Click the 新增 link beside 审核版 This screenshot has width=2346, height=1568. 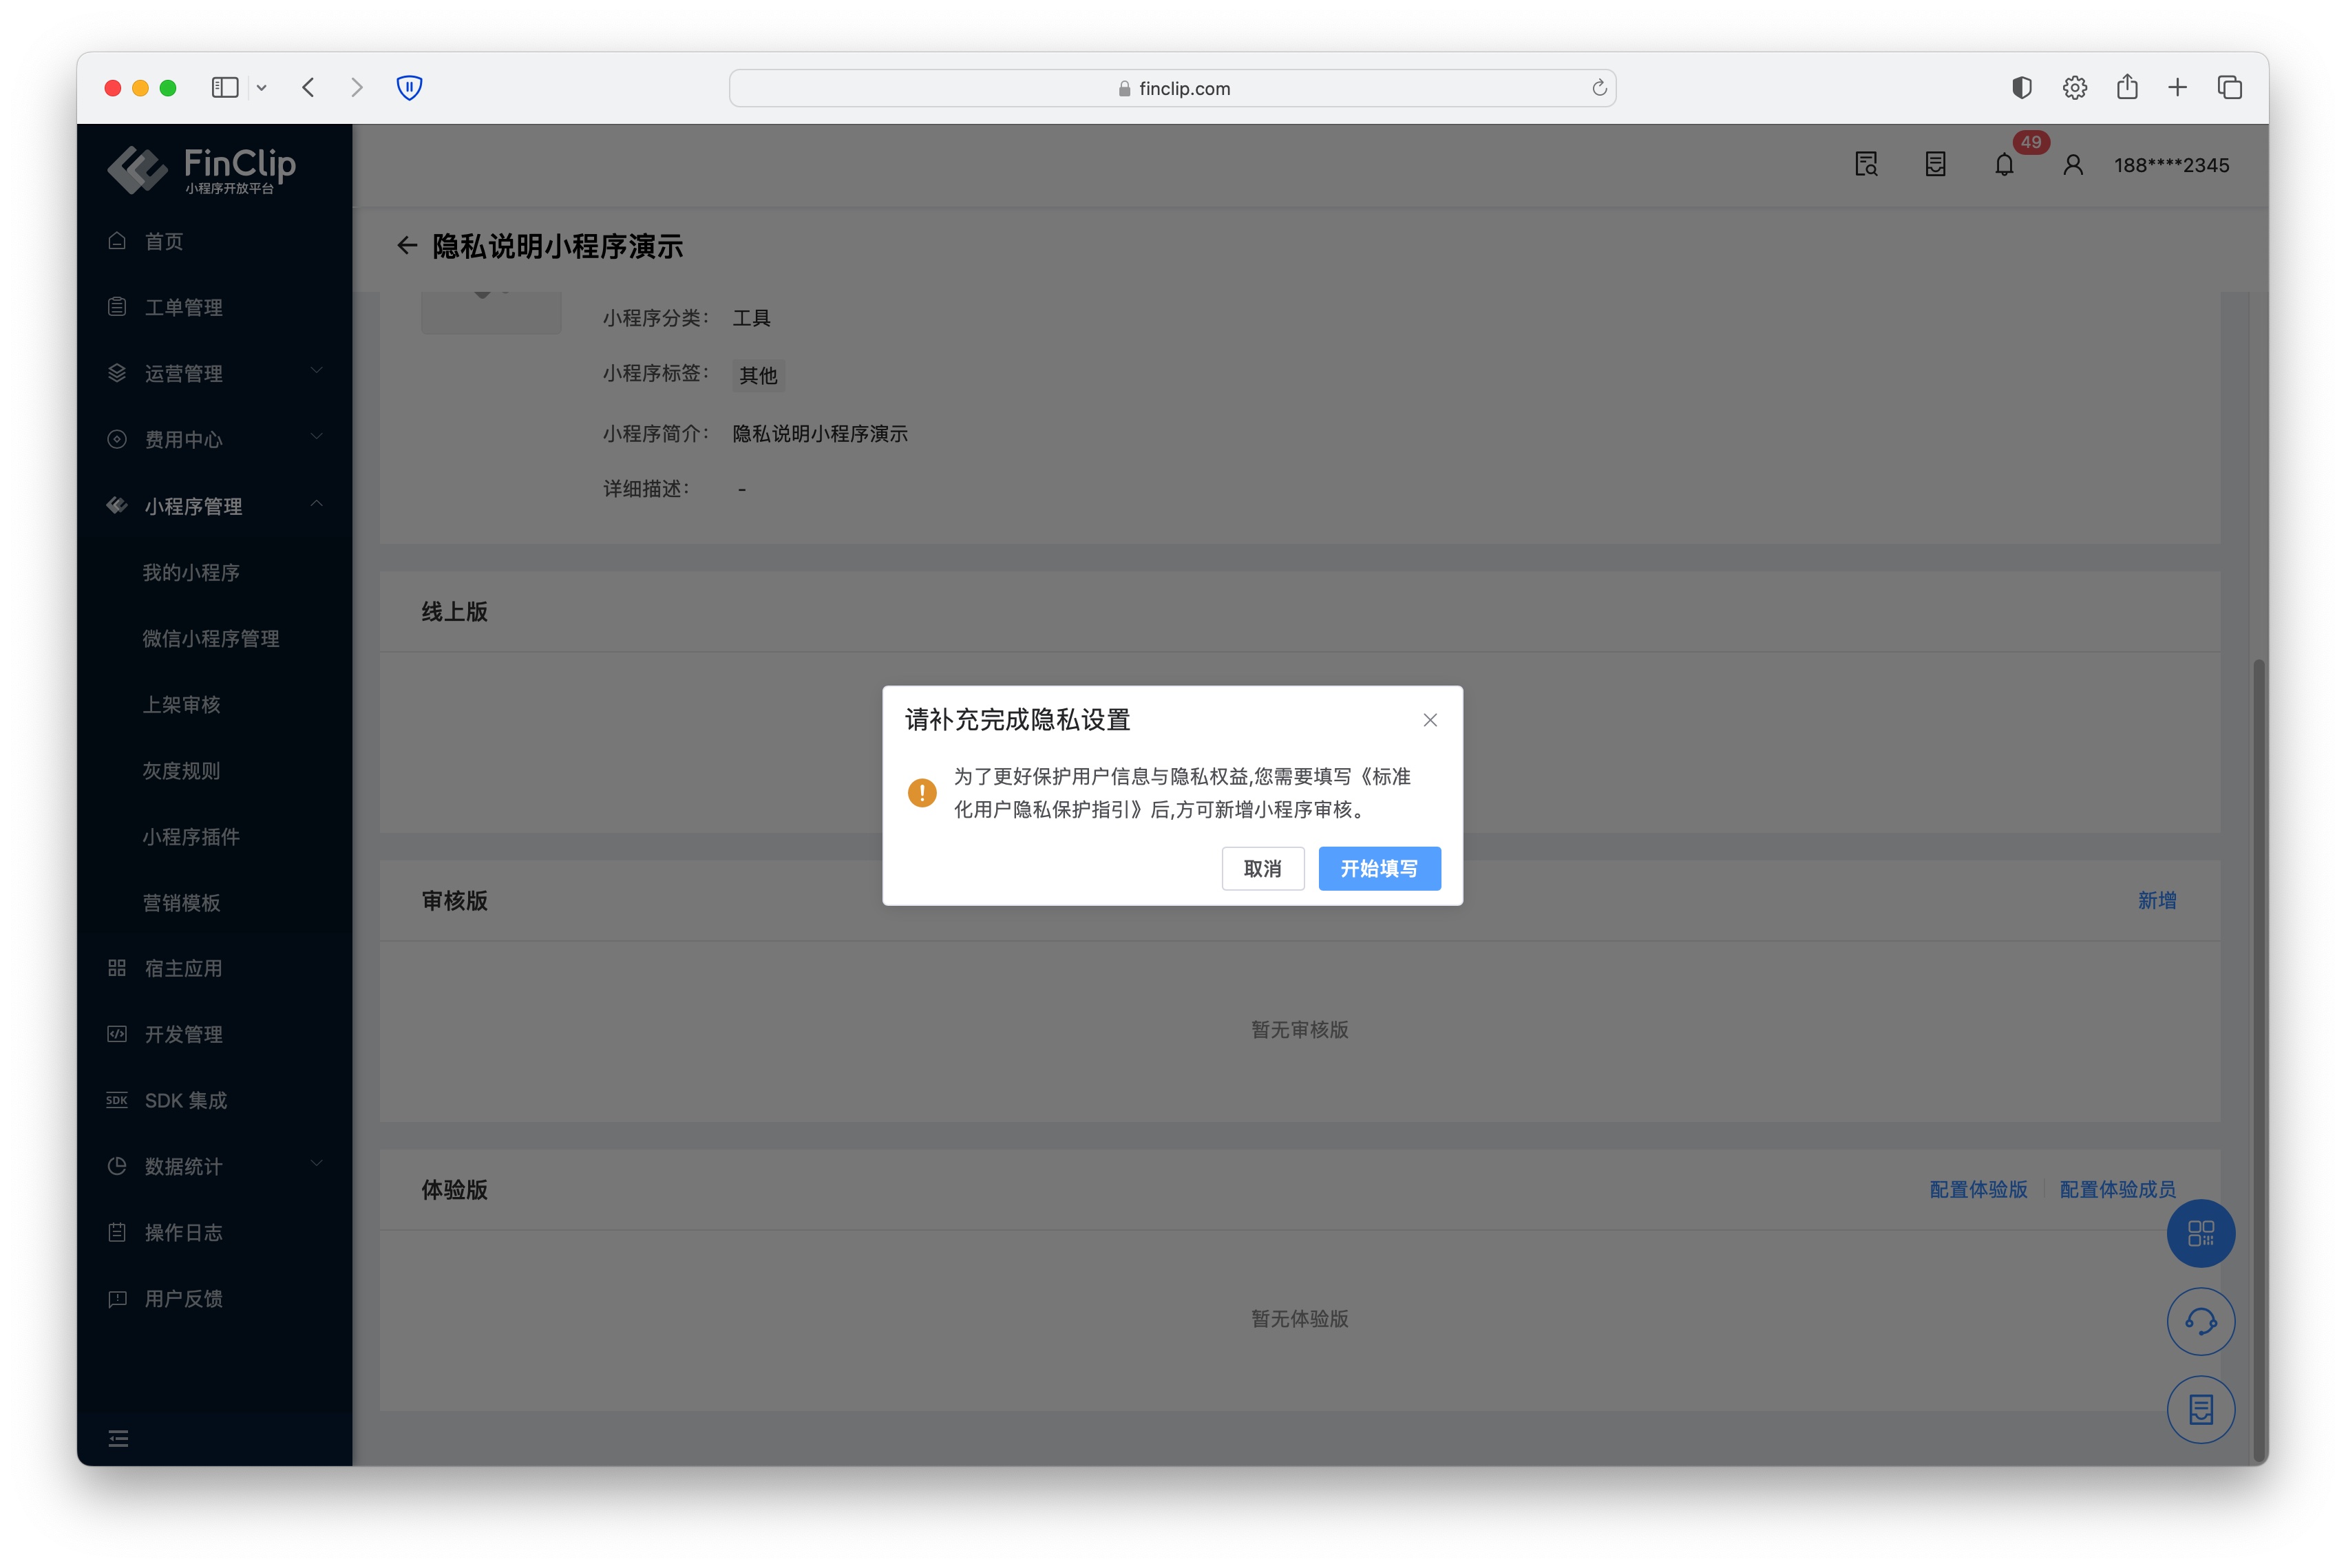point(2156,900)
